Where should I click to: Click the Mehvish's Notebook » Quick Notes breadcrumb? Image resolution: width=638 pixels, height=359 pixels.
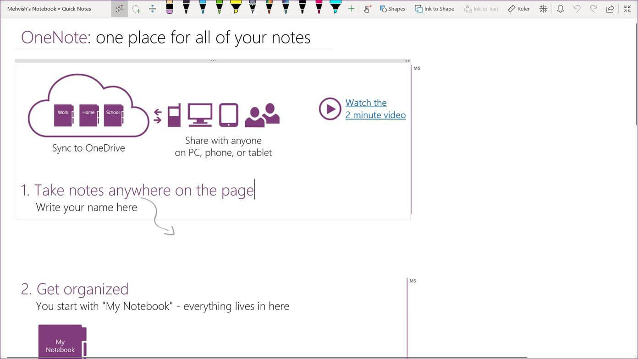(49, 9)
